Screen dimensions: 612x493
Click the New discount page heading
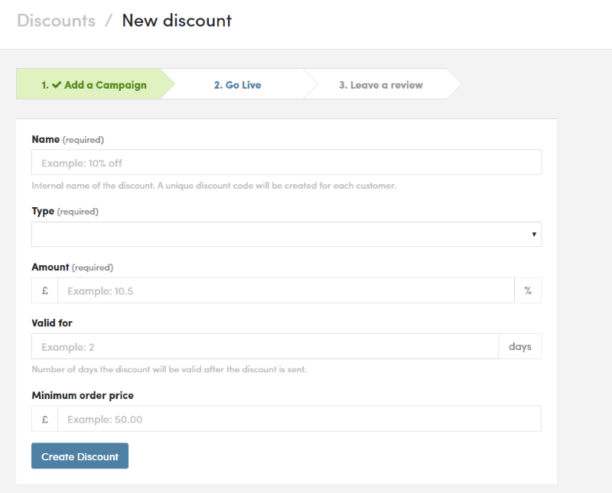pos(177,21)
